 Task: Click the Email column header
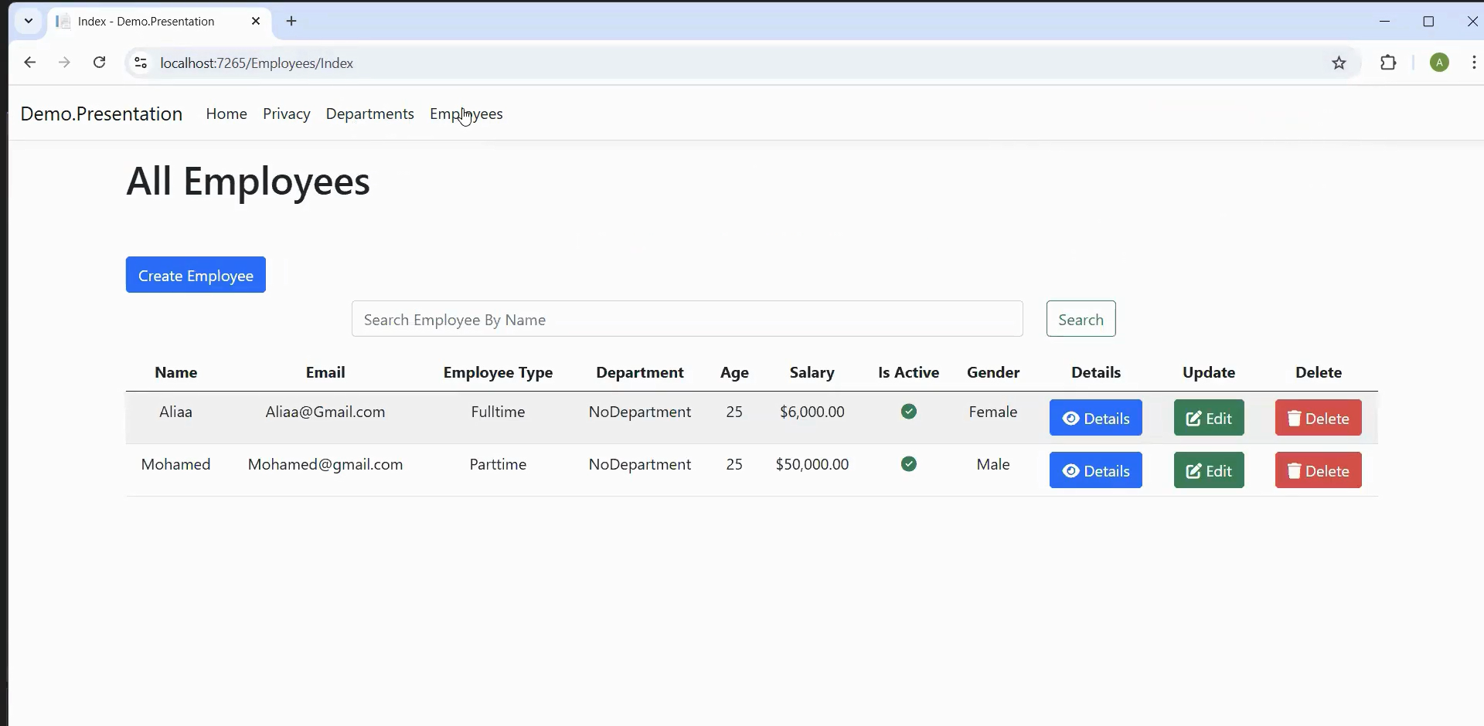325,372
